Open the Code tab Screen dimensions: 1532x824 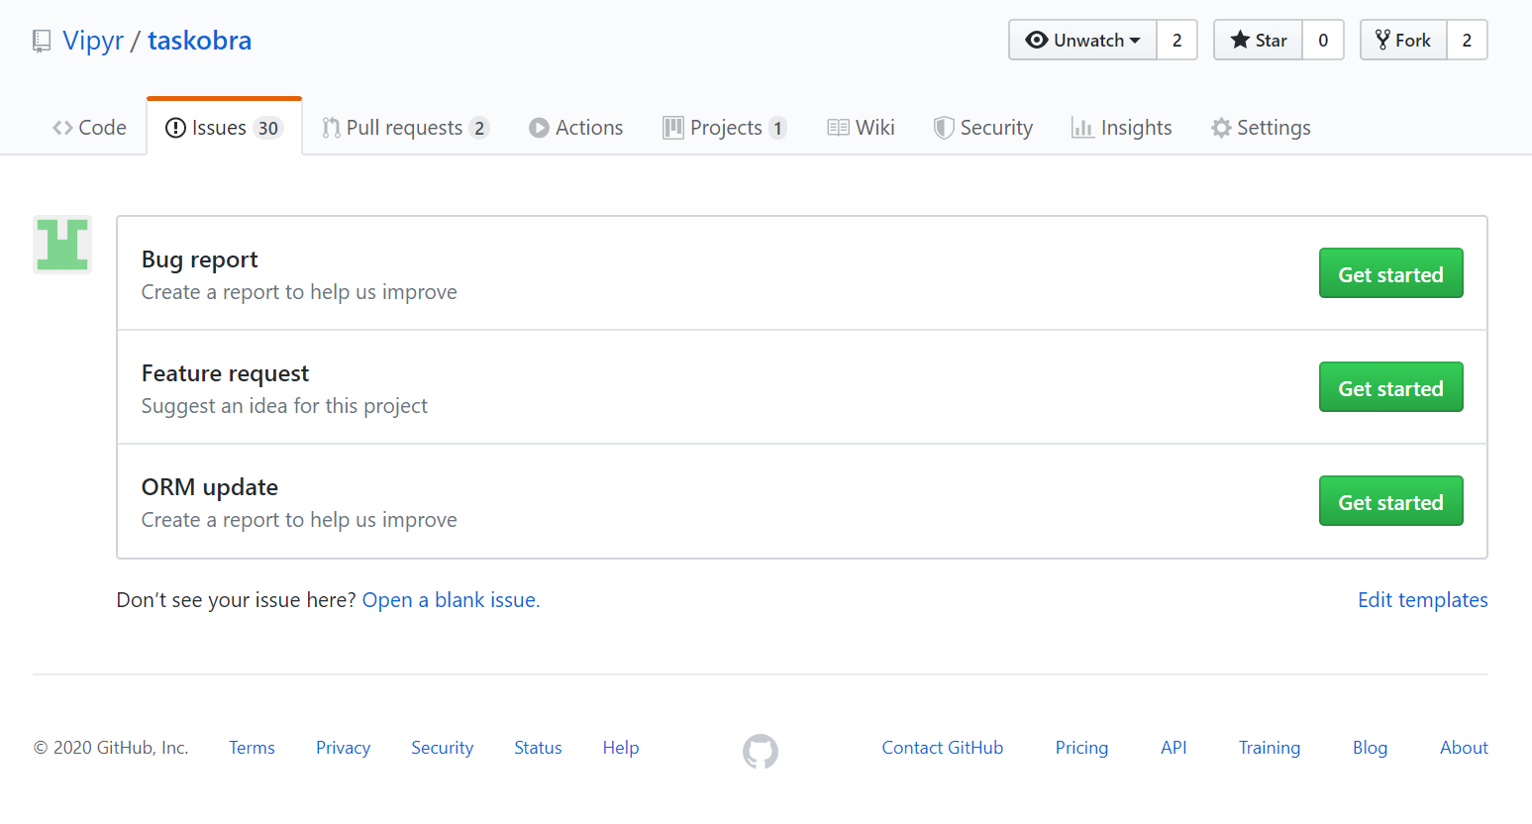pos(89,128)
